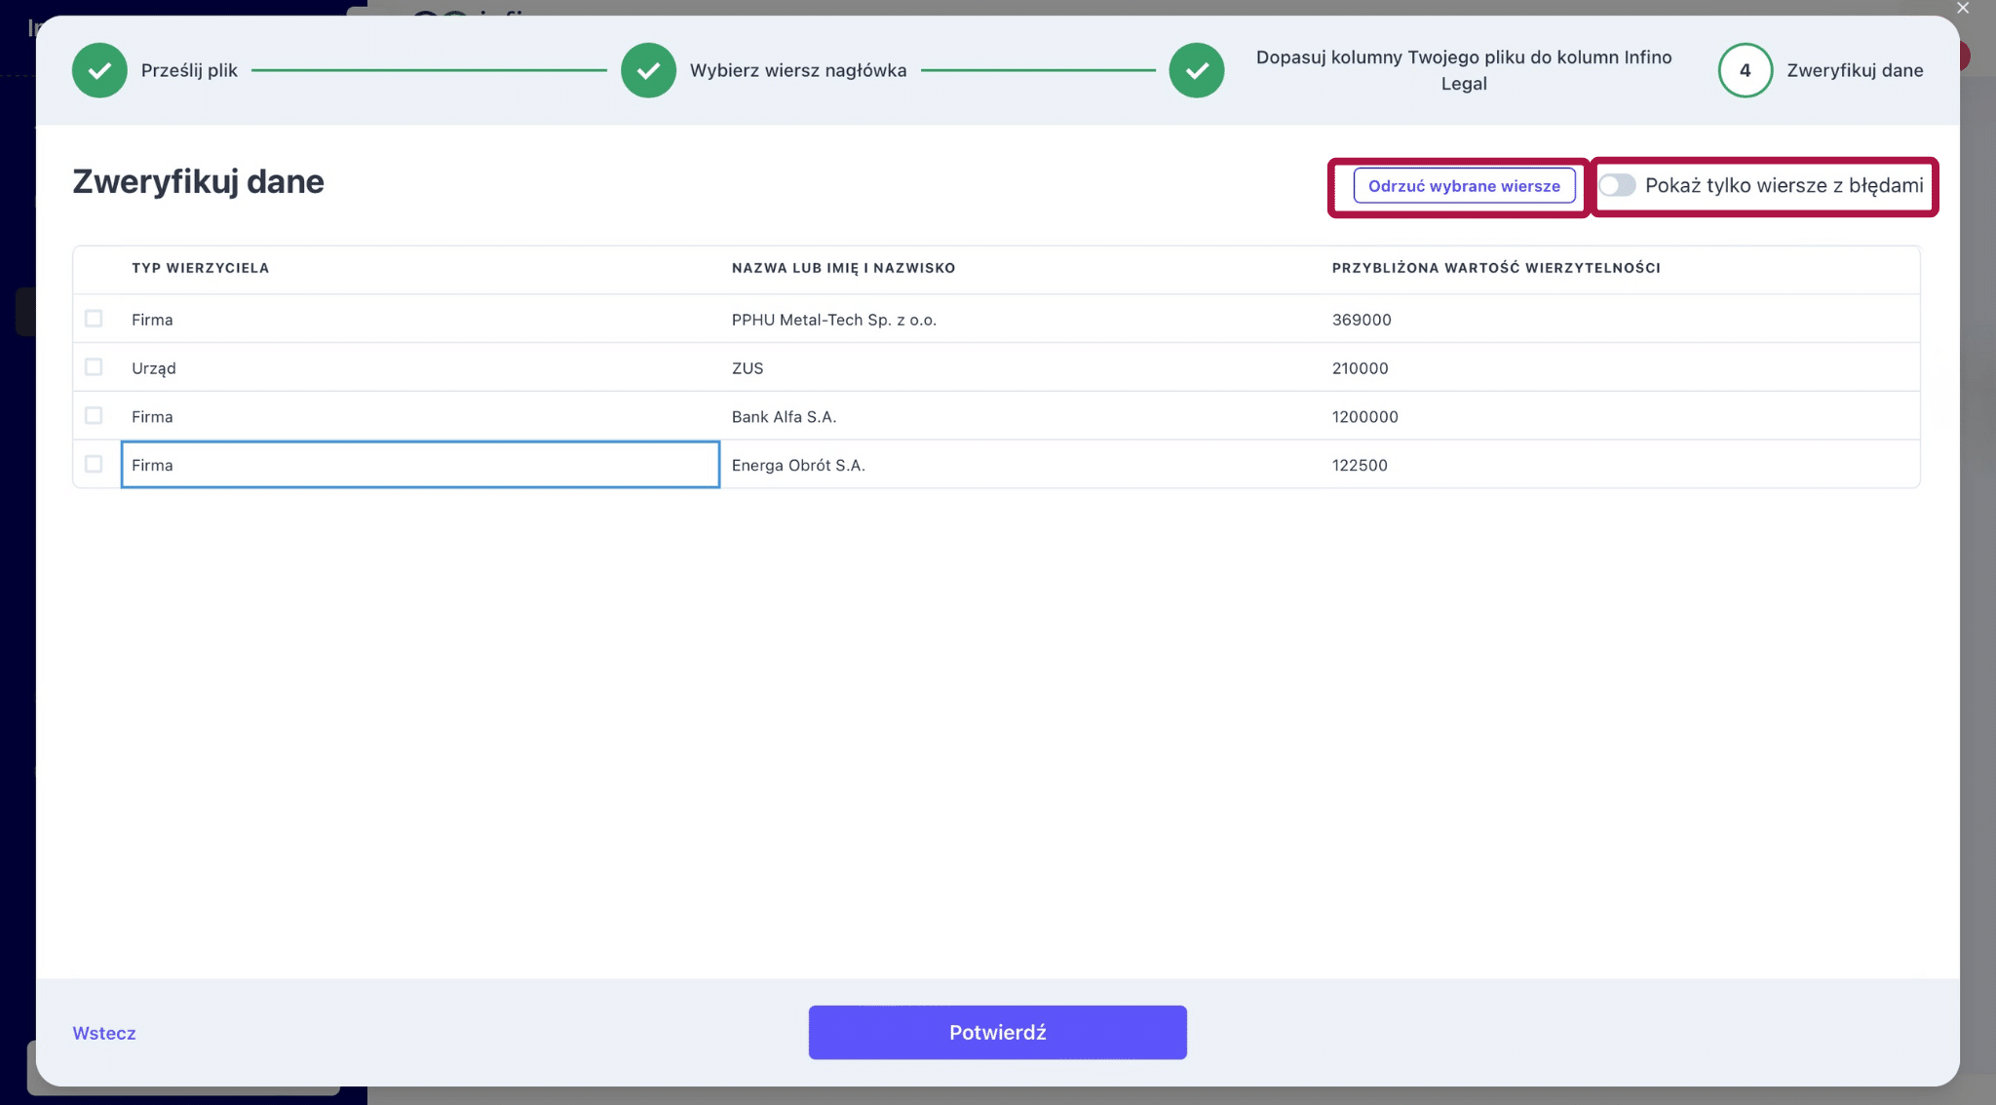
Task: Select the Urząd creditor type cell
Action: (420, 367)
